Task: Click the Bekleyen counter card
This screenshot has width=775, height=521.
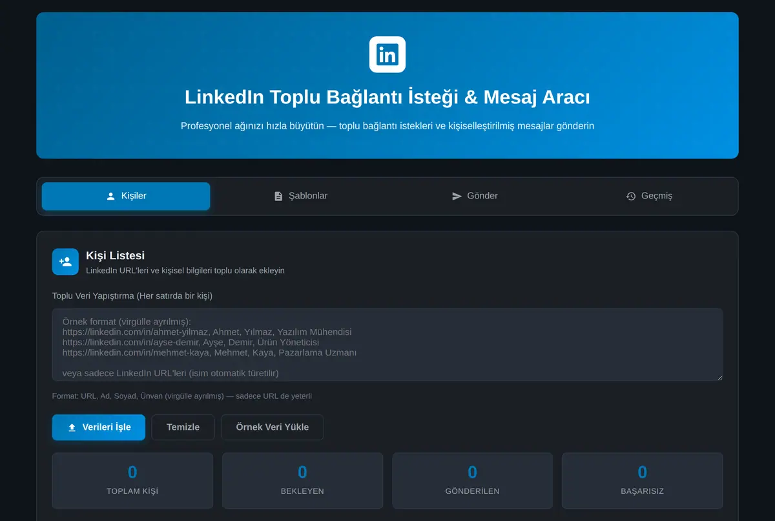Action: (x=302, y=480)
